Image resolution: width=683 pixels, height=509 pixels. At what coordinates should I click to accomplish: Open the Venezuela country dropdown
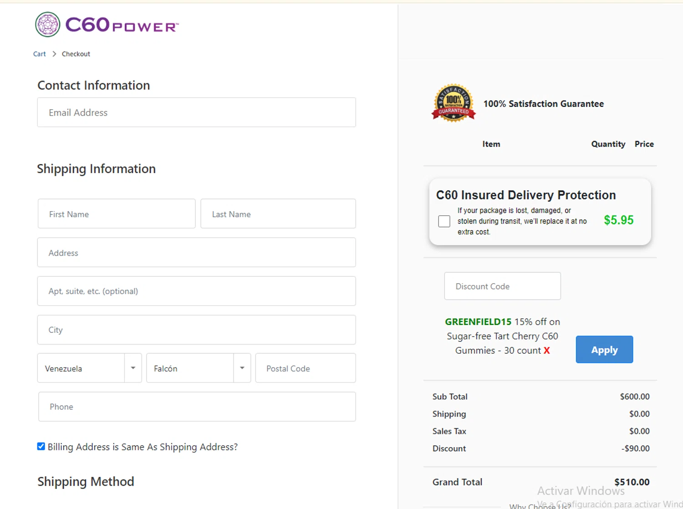pyautogui.click(x=89, y=368)
